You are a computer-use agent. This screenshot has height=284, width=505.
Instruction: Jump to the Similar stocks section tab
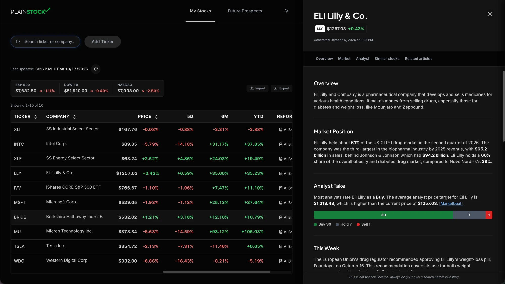(x=387, y=59)
